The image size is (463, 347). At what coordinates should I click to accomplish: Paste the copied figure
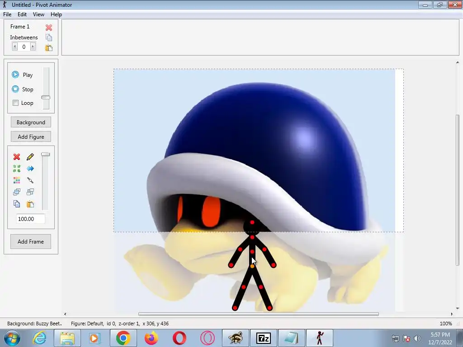(30, 204)
